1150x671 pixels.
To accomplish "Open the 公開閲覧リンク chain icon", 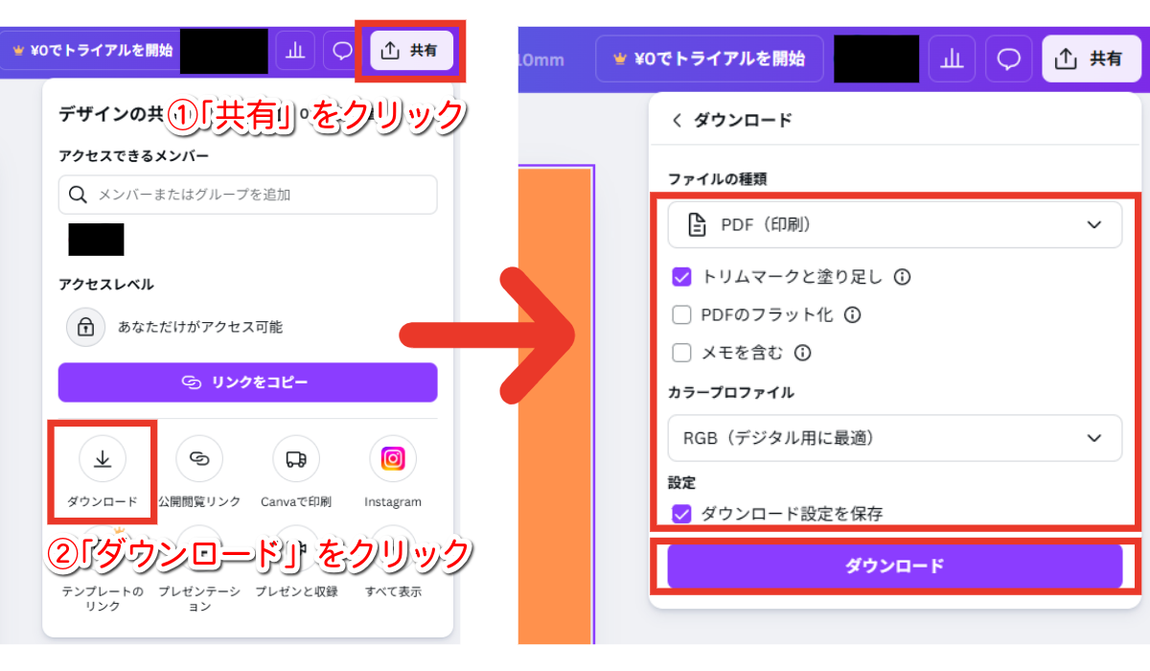I will (199, 459).
